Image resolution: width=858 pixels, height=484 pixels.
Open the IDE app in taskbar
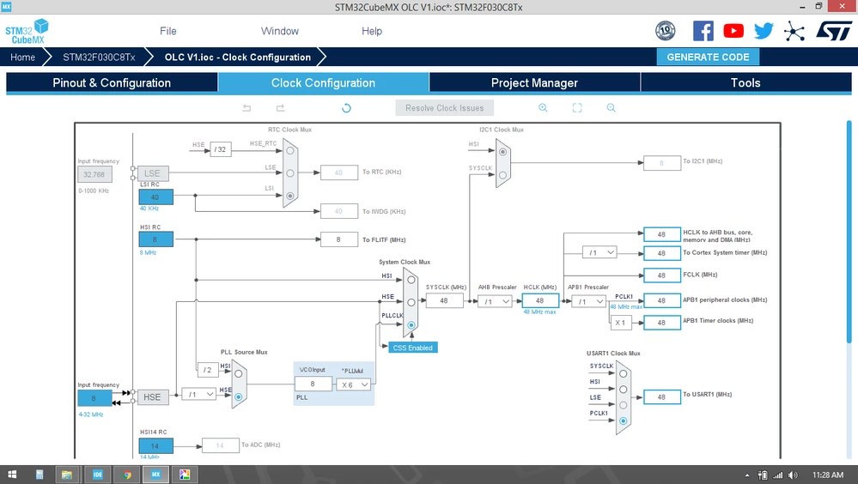tap(98, 475)
